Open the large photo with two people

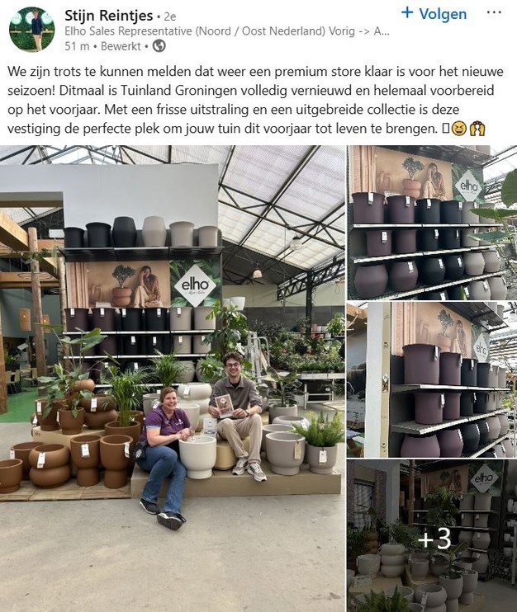[x=173, y=379]
